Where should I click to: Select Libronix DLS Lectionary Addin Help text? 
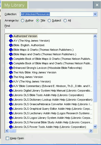click(x=53, y=113)
